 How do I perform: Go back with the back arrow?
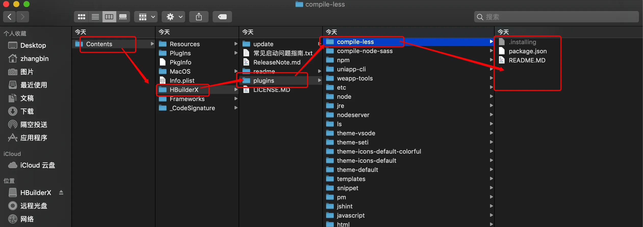click(x=10, y=17)
